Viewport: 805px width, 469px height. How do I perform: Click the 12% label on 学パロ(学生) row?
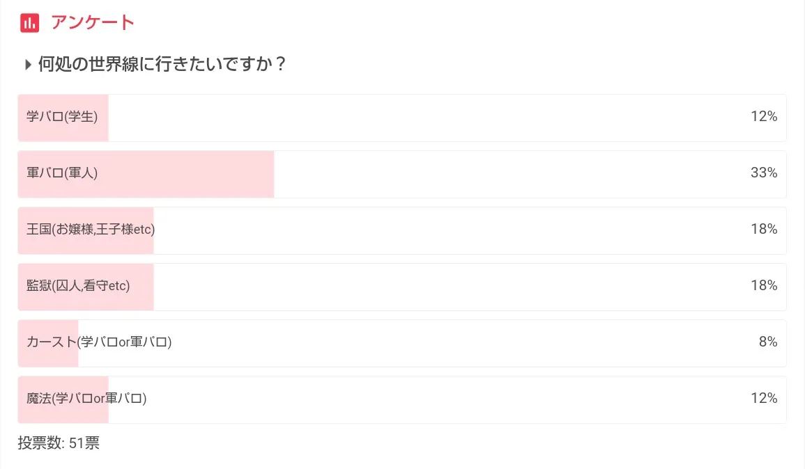[763, 117]
